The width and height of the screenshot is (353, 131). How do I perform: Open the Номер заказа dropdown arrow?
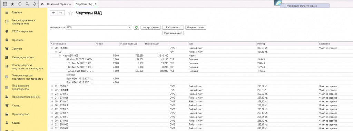pyautogui.click(x=130, y=28)
